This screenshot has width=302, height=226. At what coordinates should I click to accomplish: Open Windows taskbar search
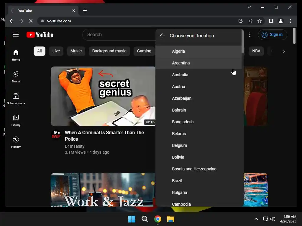coord(145,219)
